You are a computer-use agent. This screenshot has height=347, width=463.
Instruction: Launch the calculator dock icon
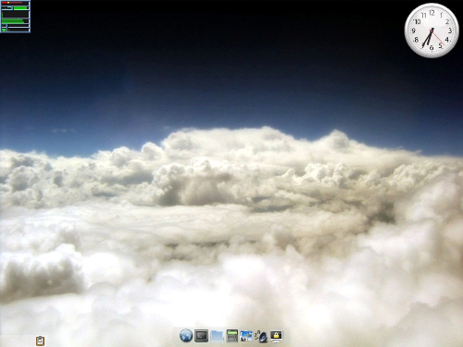click(232, 336)
